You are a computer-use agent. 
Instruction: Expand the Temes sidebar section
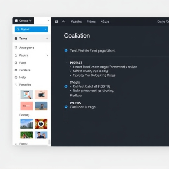tap(32, 38)
